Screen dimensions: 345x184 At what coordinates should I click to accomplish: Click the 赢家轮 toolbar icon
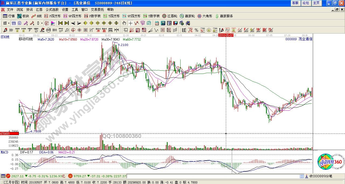click(187, 16)
